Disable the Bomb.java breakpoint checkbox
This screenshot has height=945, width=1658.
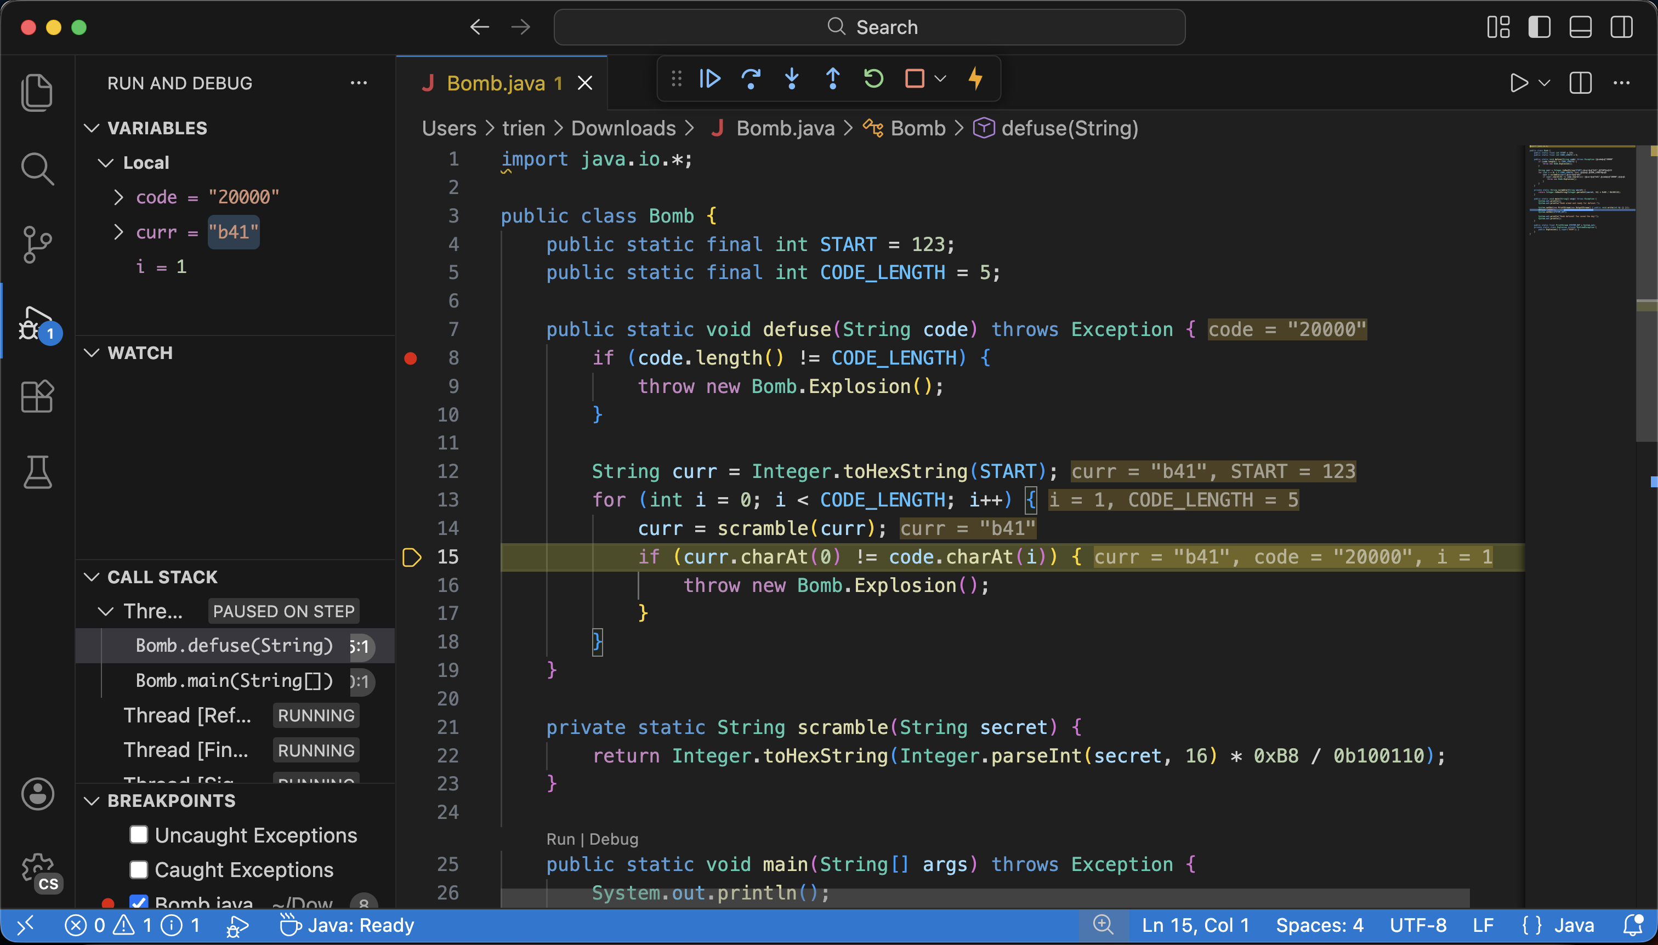(139, 903)
